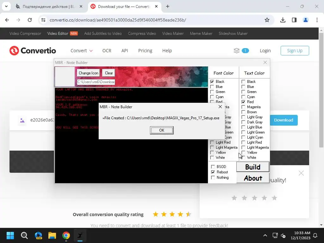Viewport: 324px width, 243px height.
Task: Close the quality rating popup
Action: 301,173
